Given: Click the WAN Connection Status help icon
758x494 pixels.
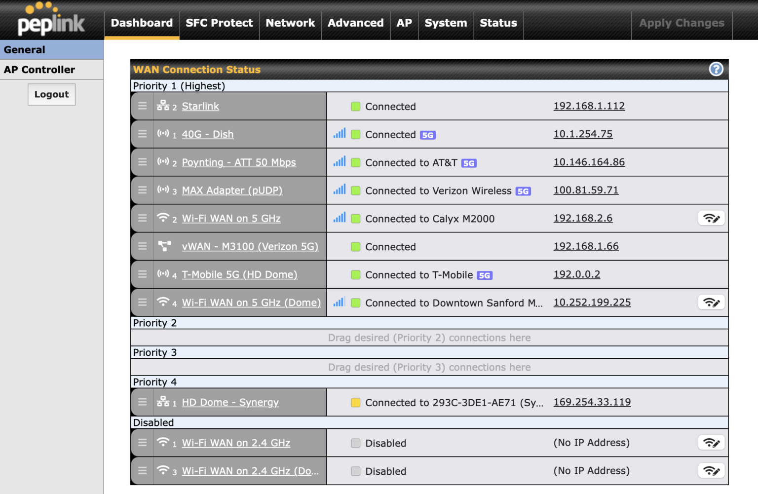Looking at the screenshot, I should 716,69.
